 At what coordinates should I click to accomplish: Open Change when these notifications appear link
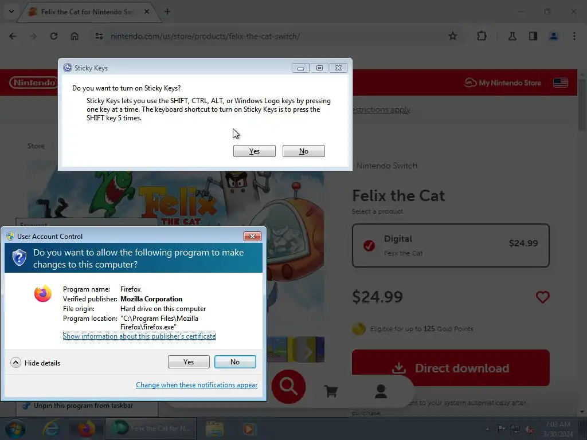click(197, 384)
